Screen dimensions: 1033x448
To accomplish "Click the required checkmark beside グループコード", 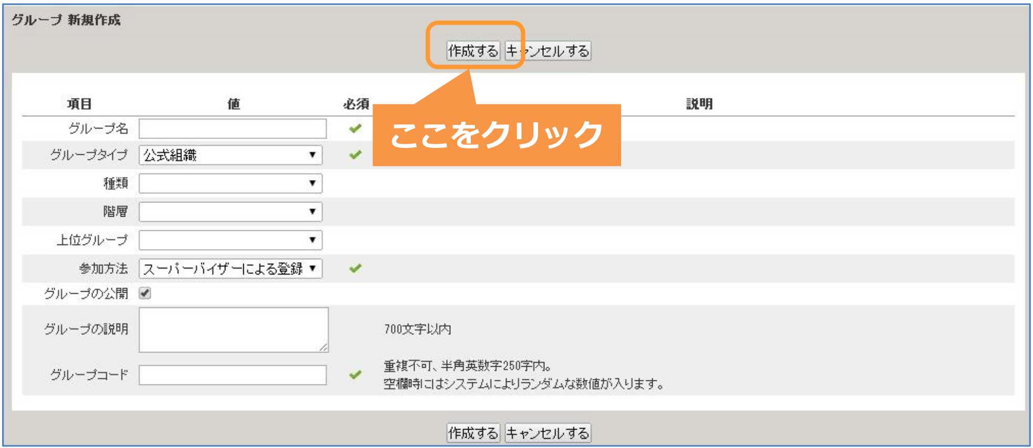I will tap(355, 375).
